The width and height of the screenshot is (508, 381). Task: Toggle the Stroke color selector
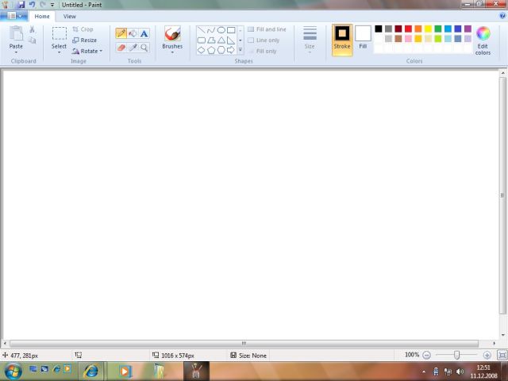click(342, 37)
